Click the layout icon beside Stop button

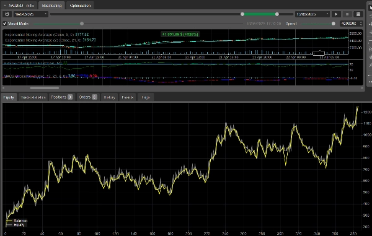click(358, 14)
